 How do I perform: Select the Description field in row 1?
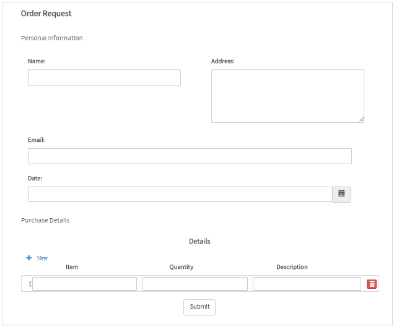pyautogui.click(x=307, y=284)
